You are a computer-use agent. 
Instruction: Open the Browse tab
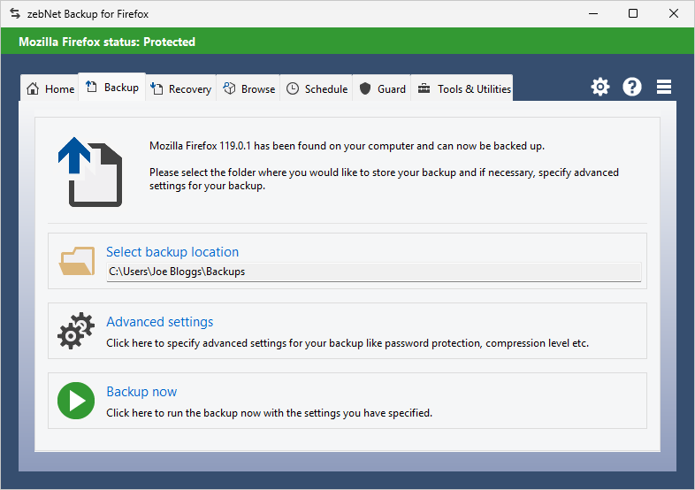tap(248, 88)
